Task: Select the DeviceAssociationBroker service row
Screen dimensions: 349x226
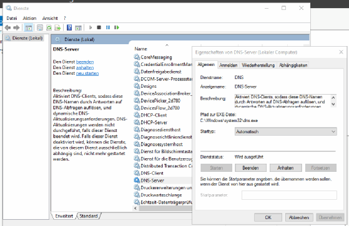Action: click(162, 93)
